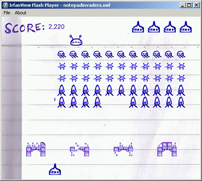Click the leftmost face invader in top row
This screenshot has width=202, height=181.
click(x=62, y=54)
